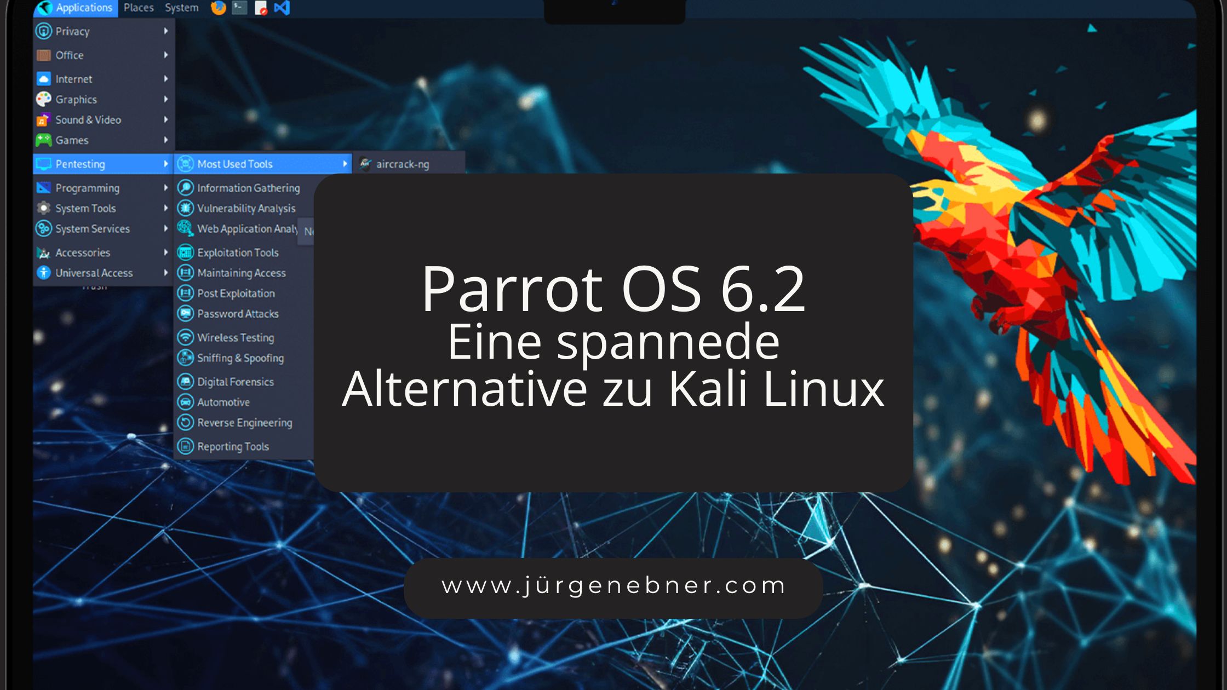This screenshot has height=690, width=1227.
Task: Open Web Application Analysis tools
Action: (x=248, y=228)
